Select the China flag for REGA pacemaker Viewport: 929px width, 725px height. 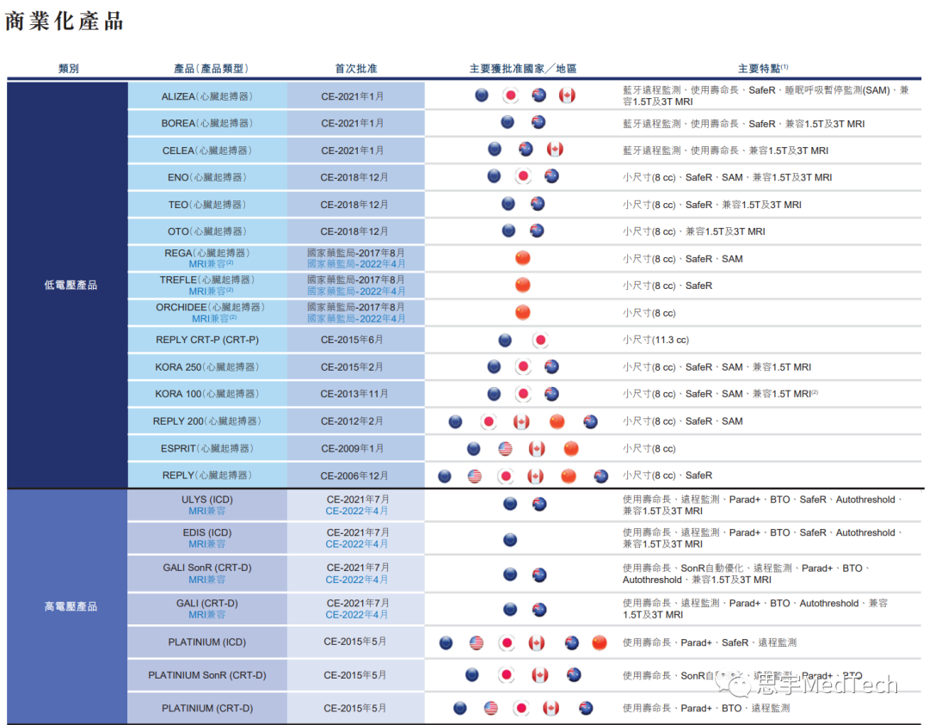(x=522, y=258)
